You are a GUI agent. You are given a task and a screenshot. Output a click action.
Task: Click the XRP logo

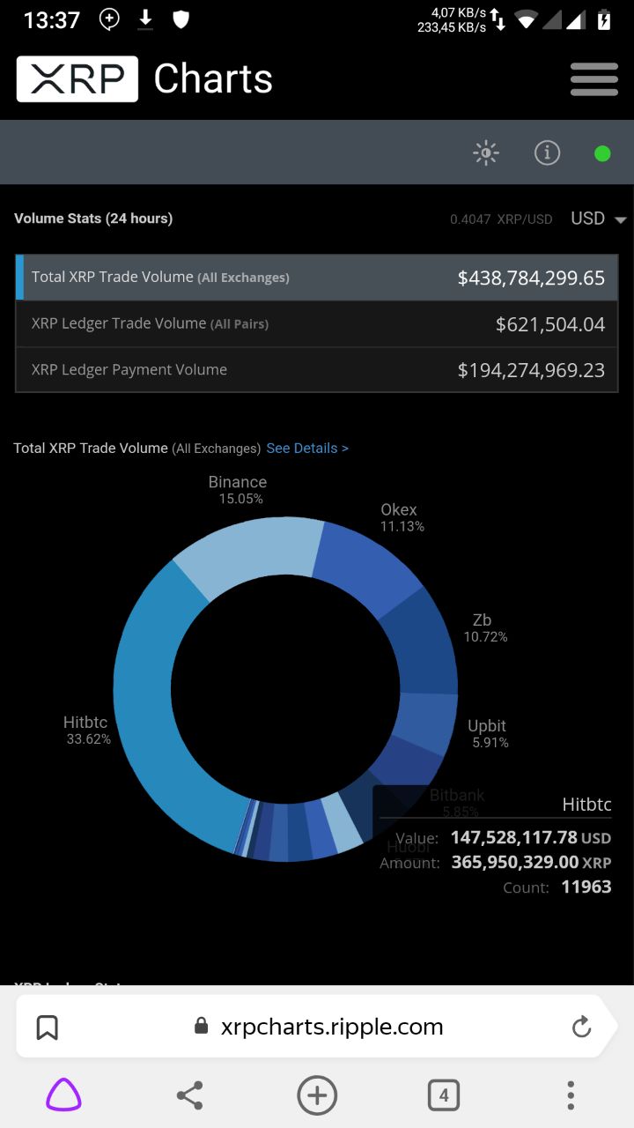click(x=77, y=79)
